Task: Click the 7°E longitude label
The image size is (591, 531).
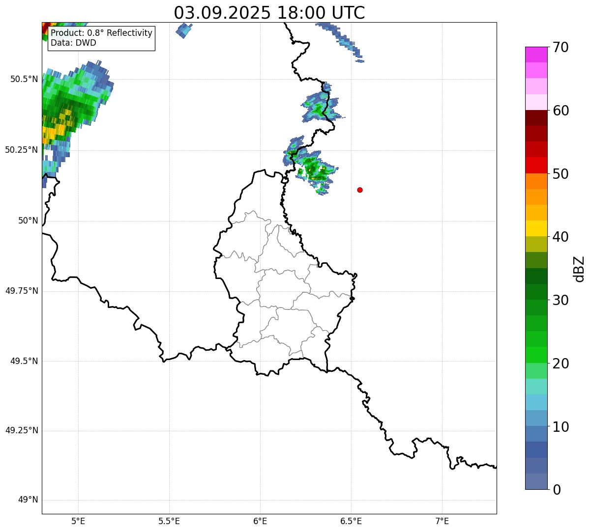Action: coord(442,521)
